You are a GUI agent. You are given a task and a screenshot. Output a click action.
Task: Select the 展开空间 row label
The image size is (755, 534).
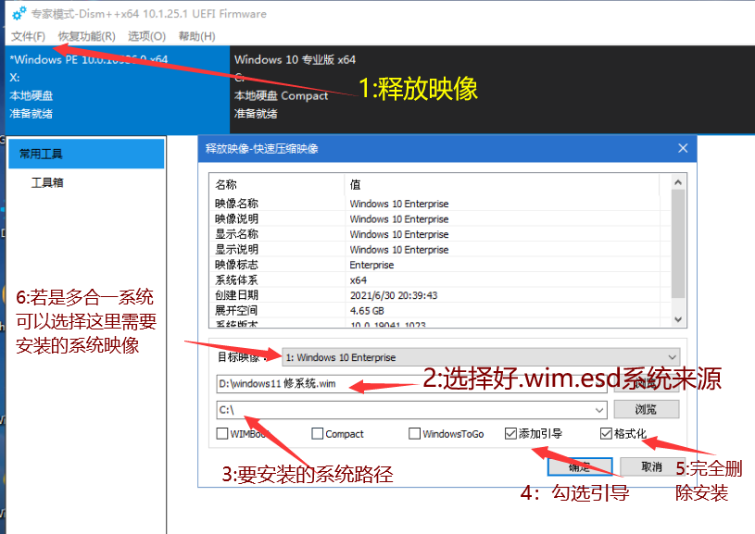236,311
